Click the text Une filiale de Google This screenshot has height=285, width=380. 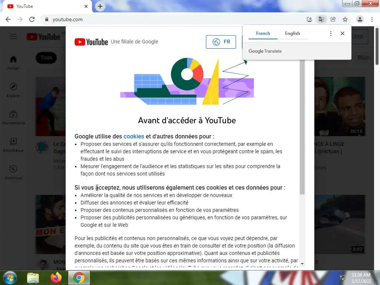(x=134, y=42)
